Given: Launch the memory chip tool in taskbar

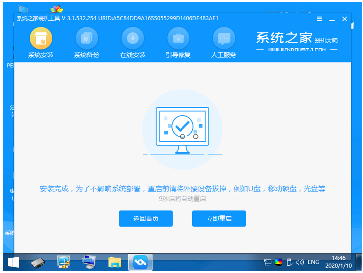Looking at the screenshot, I should pyautogui.click(x=38, y=262).
